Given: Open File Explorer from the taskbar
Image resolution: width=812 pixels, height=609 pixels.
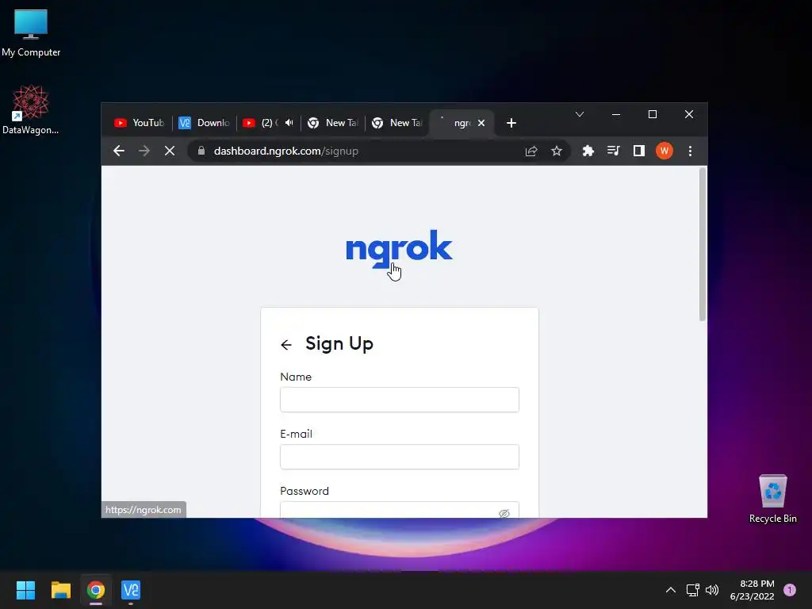Looking at the screenshot, I should click(60, 590).
